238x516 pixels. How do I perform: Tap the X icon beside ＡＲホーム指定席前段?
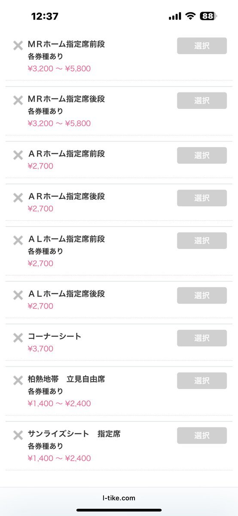pos(18,155)
